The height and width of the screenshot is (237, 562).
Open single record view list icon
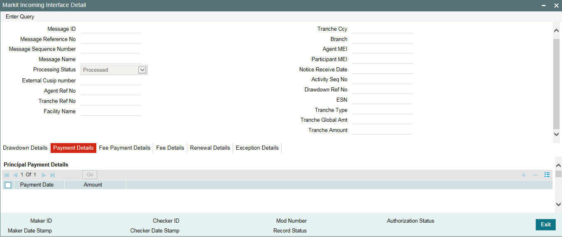click(x=547, y=175)
